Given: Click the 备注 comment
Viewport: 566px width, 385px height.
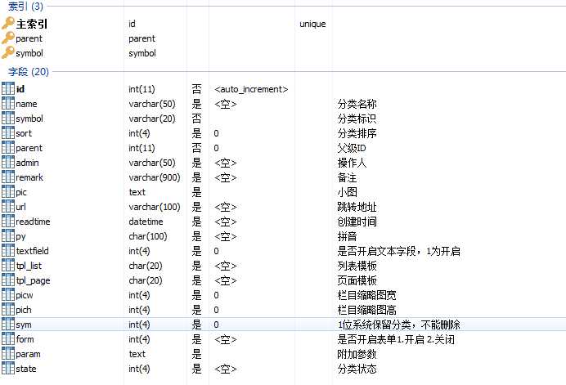Looking at the screenshot, I should (x=347, y=177).
